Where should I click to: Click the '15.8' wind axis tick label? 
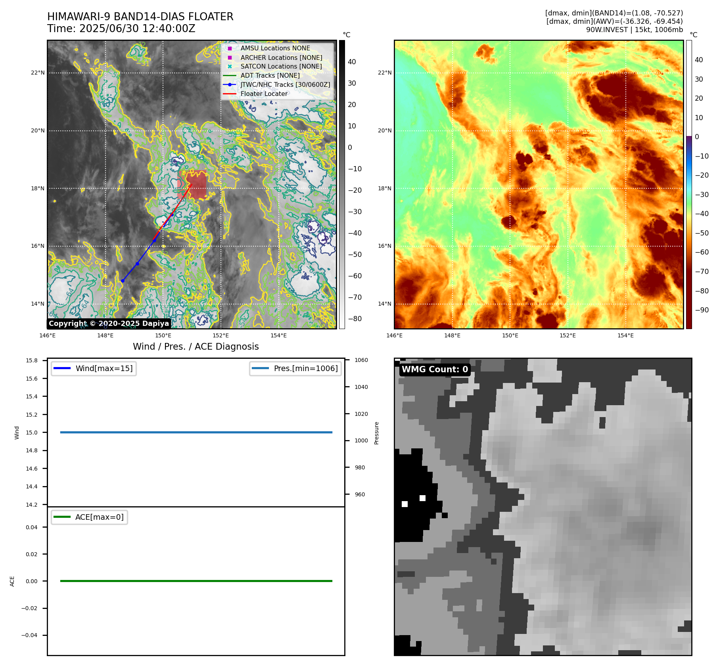point(32,360)
